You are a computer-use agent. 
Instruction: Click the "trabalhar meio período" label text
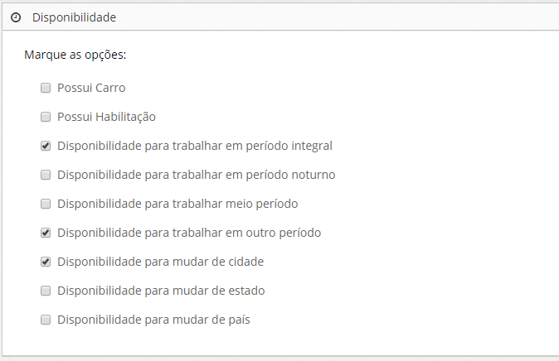(x=177, y=204)
